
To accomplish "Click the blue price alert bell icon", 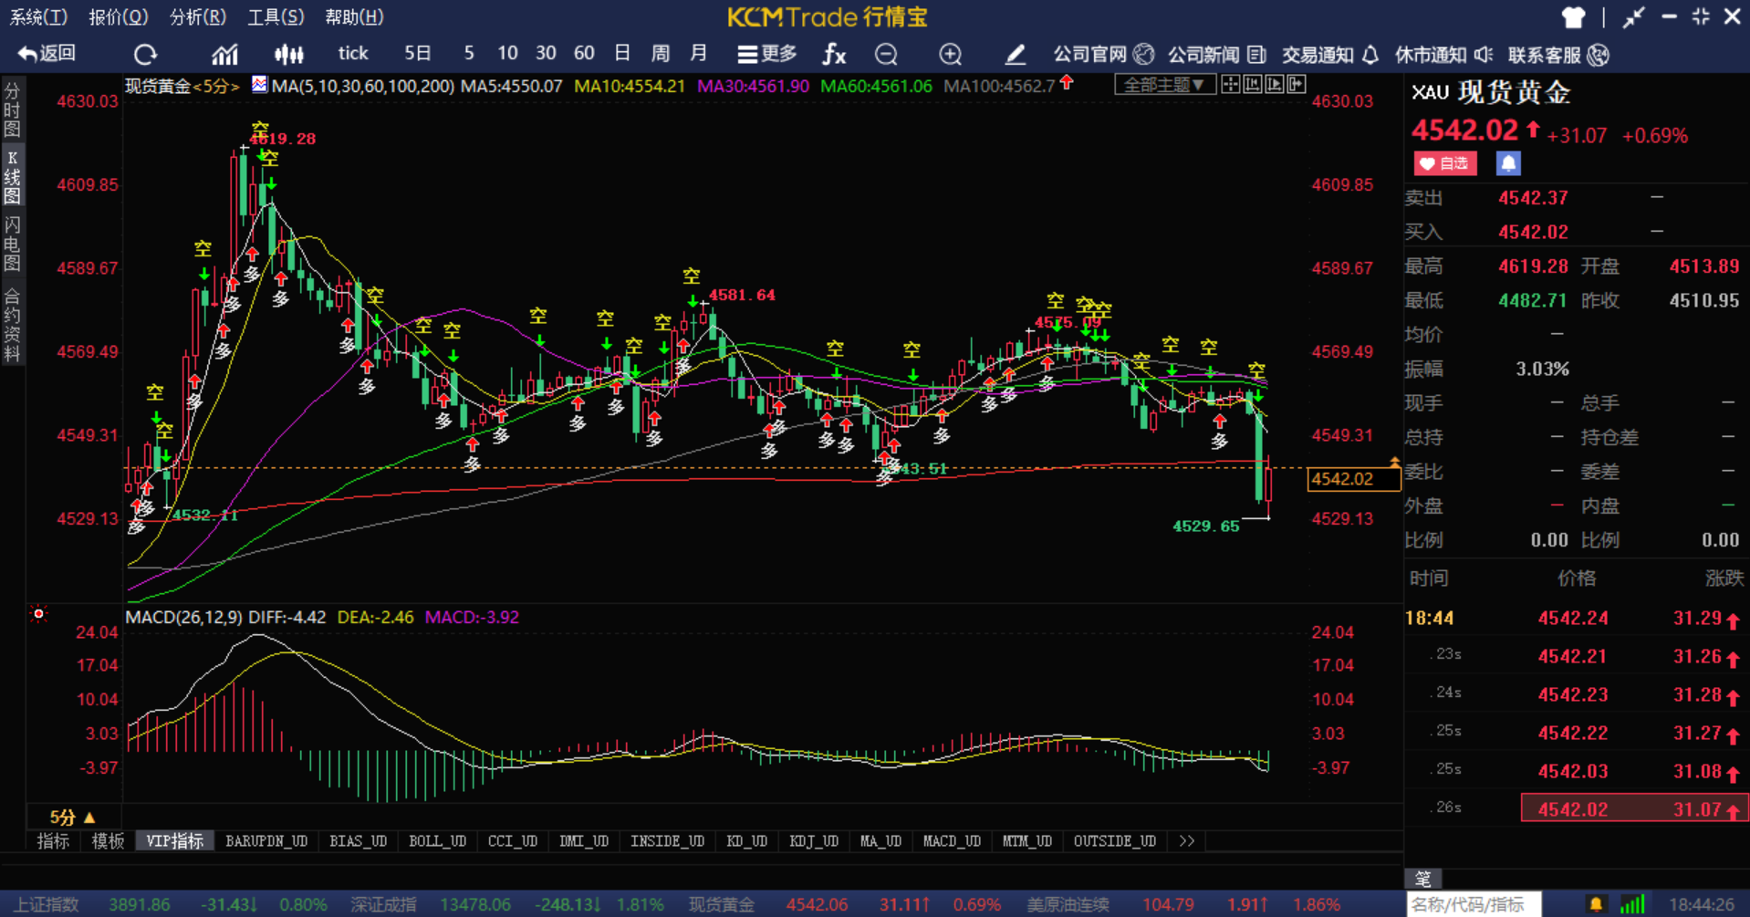I will pos(1508,163).
